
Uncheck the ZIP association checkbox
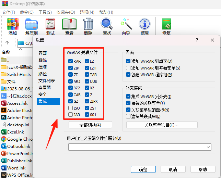70,68
